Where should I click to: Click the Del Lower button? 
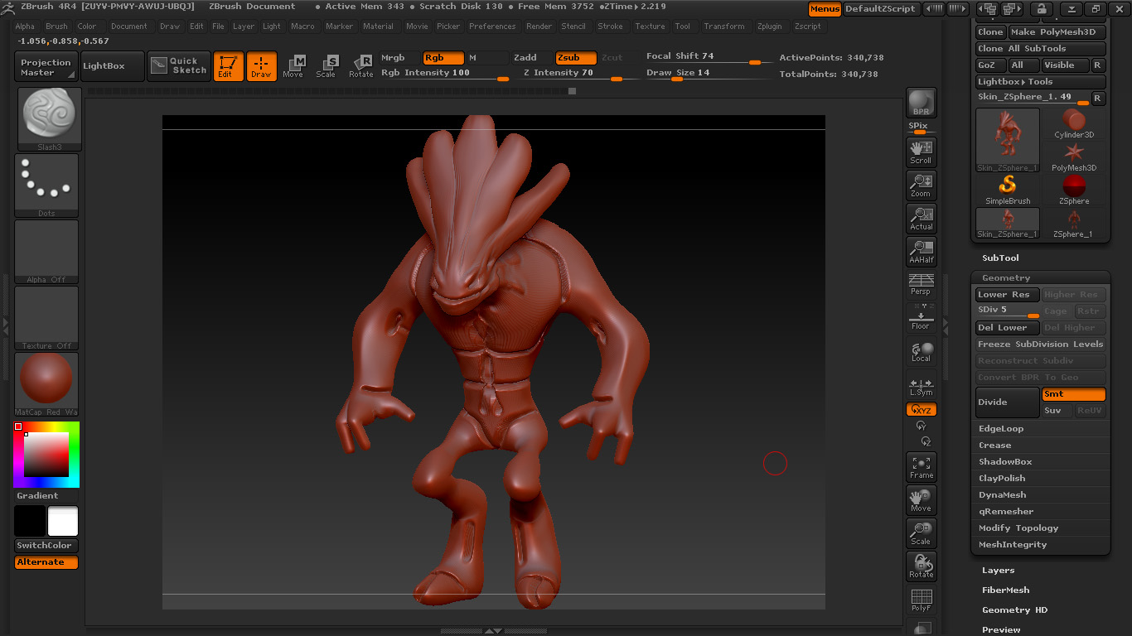click(x=1008, y=328)
